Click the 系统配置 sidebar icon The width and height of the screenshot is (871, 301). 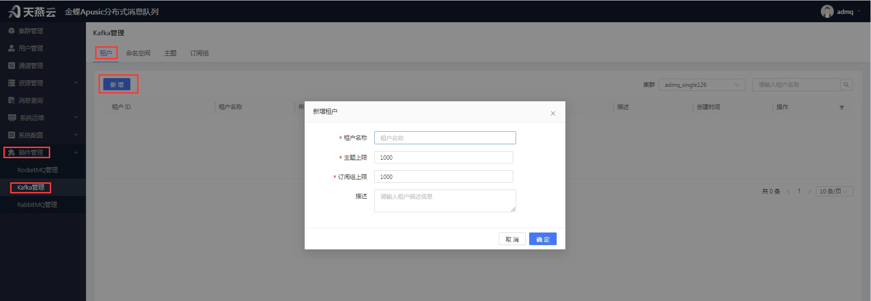[x=12, y=135]
